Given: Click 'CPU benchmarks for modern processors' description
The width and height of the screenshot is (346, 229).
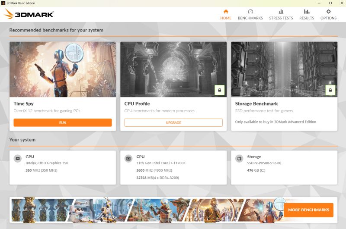Looking at the screenshot, I should (x=160, y=111).
